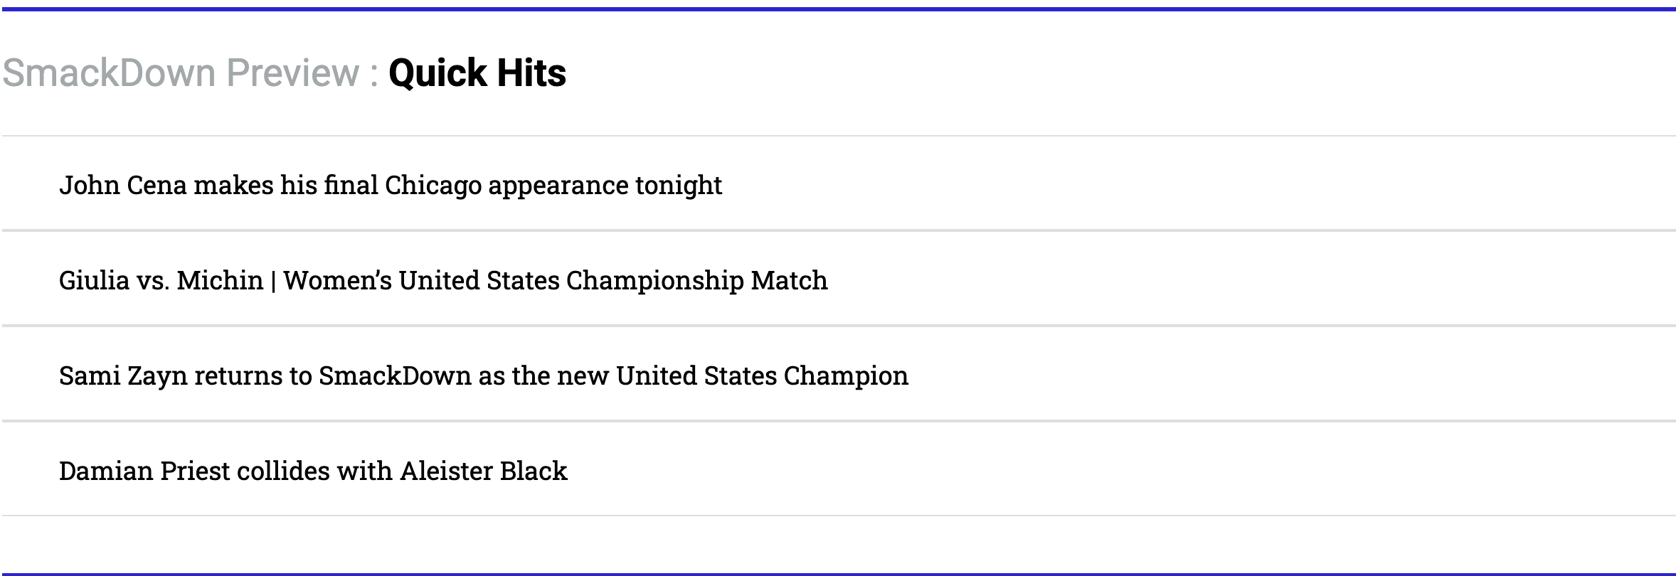Click the gray SmackDown Preview title text

point(181,73)
